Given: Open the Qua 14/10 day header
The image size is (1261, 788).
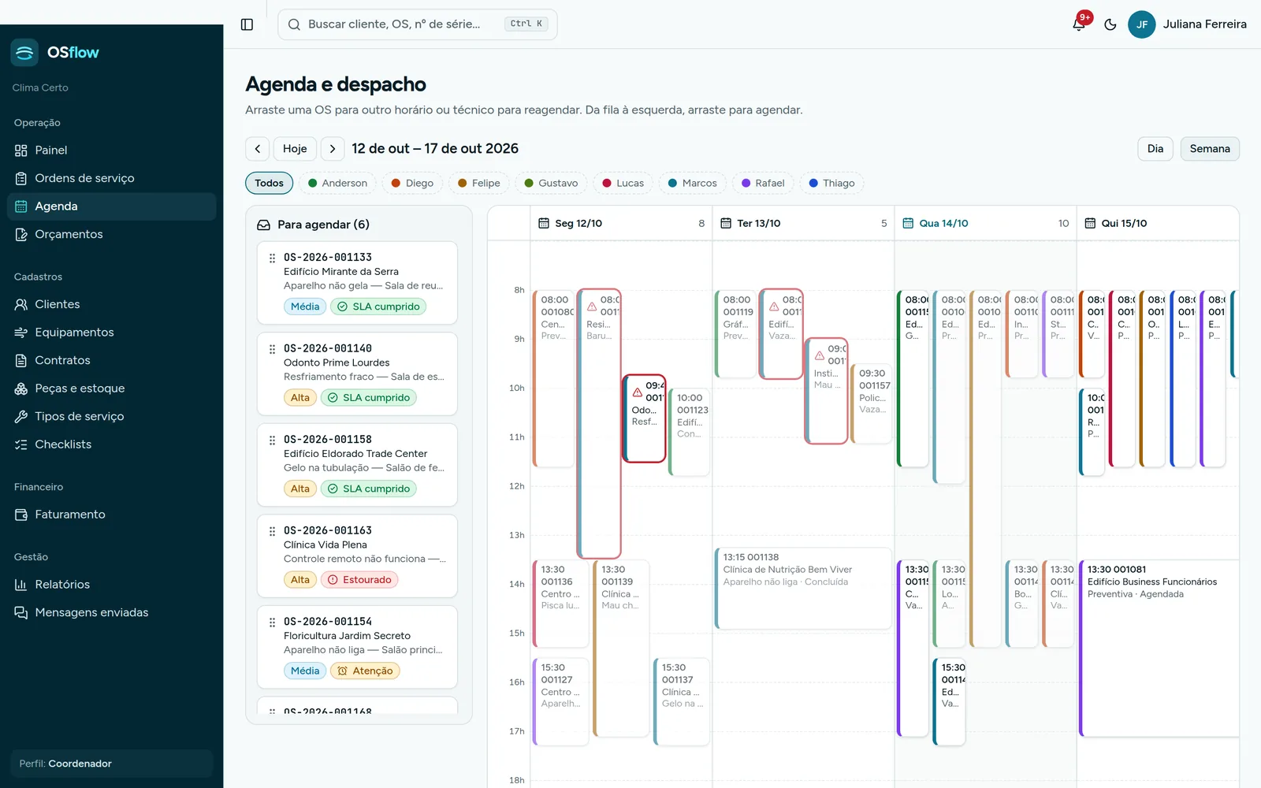Looking at the screenshot, I should point(985,224).
